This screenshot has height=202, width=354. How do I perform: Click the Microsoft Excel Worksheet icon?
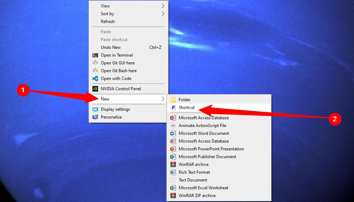173,188
